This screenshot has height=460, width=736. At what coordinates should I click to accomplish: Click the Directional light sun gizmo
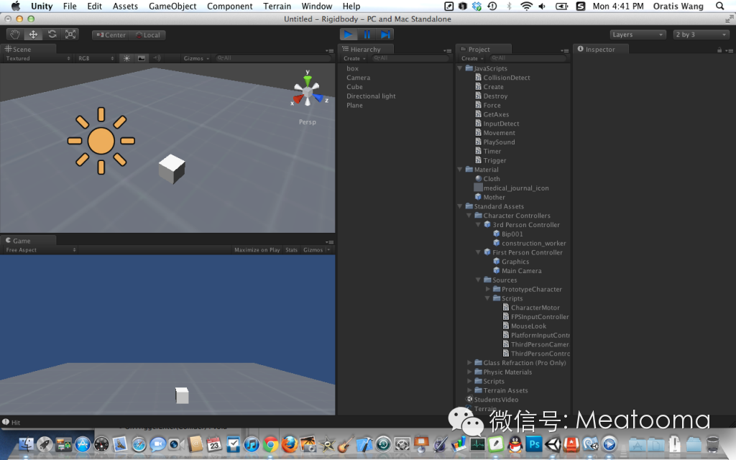point(101,141)
